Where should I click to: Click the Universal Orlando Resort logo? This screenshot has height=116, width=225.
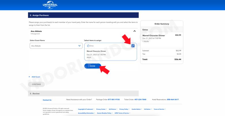[x=50, y=5]
